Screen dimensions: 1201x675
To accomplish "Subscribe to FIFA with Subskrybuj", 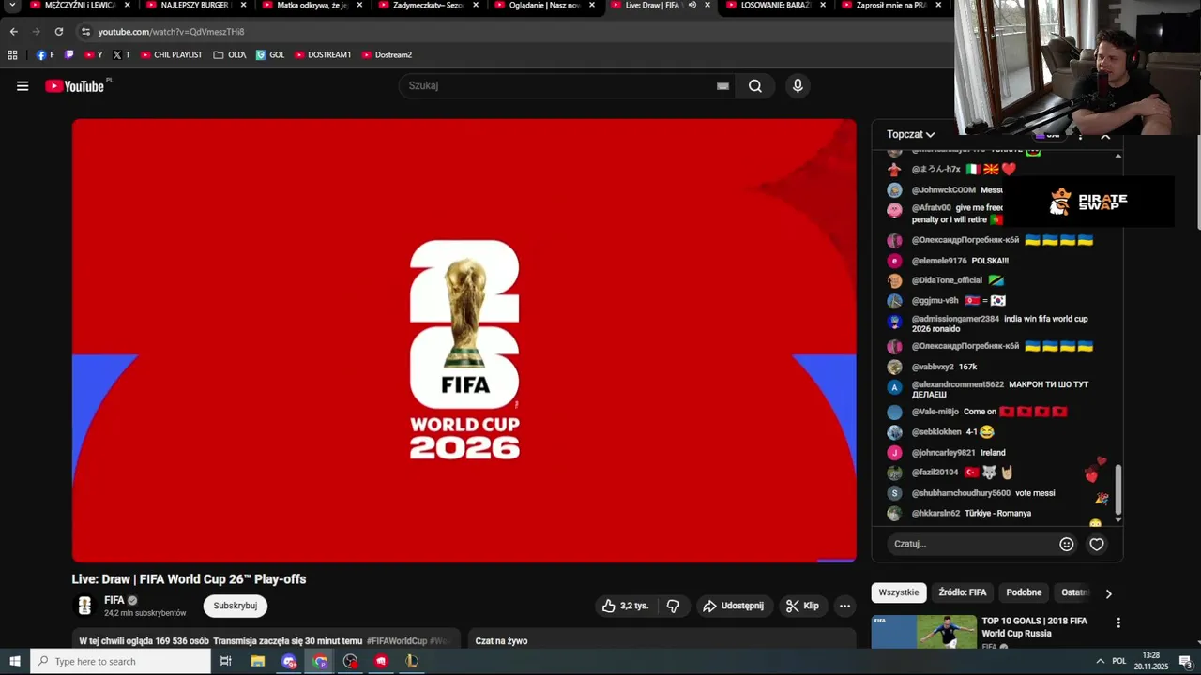I will (x=236, y=606).
